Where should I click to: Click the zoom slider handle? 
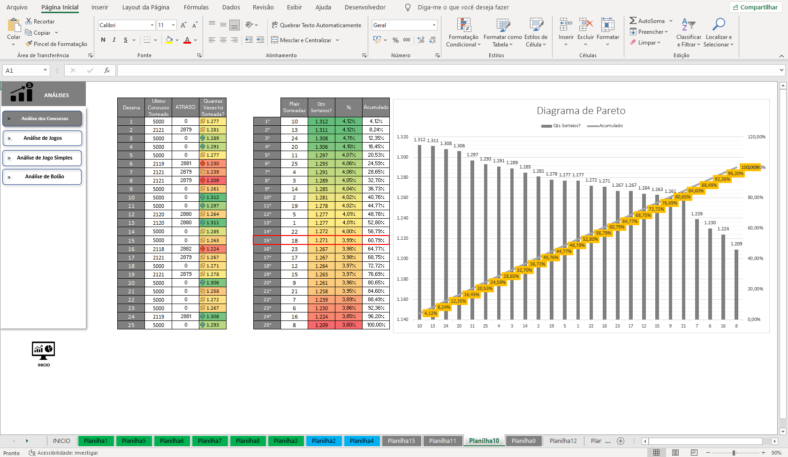coord(734,453)
